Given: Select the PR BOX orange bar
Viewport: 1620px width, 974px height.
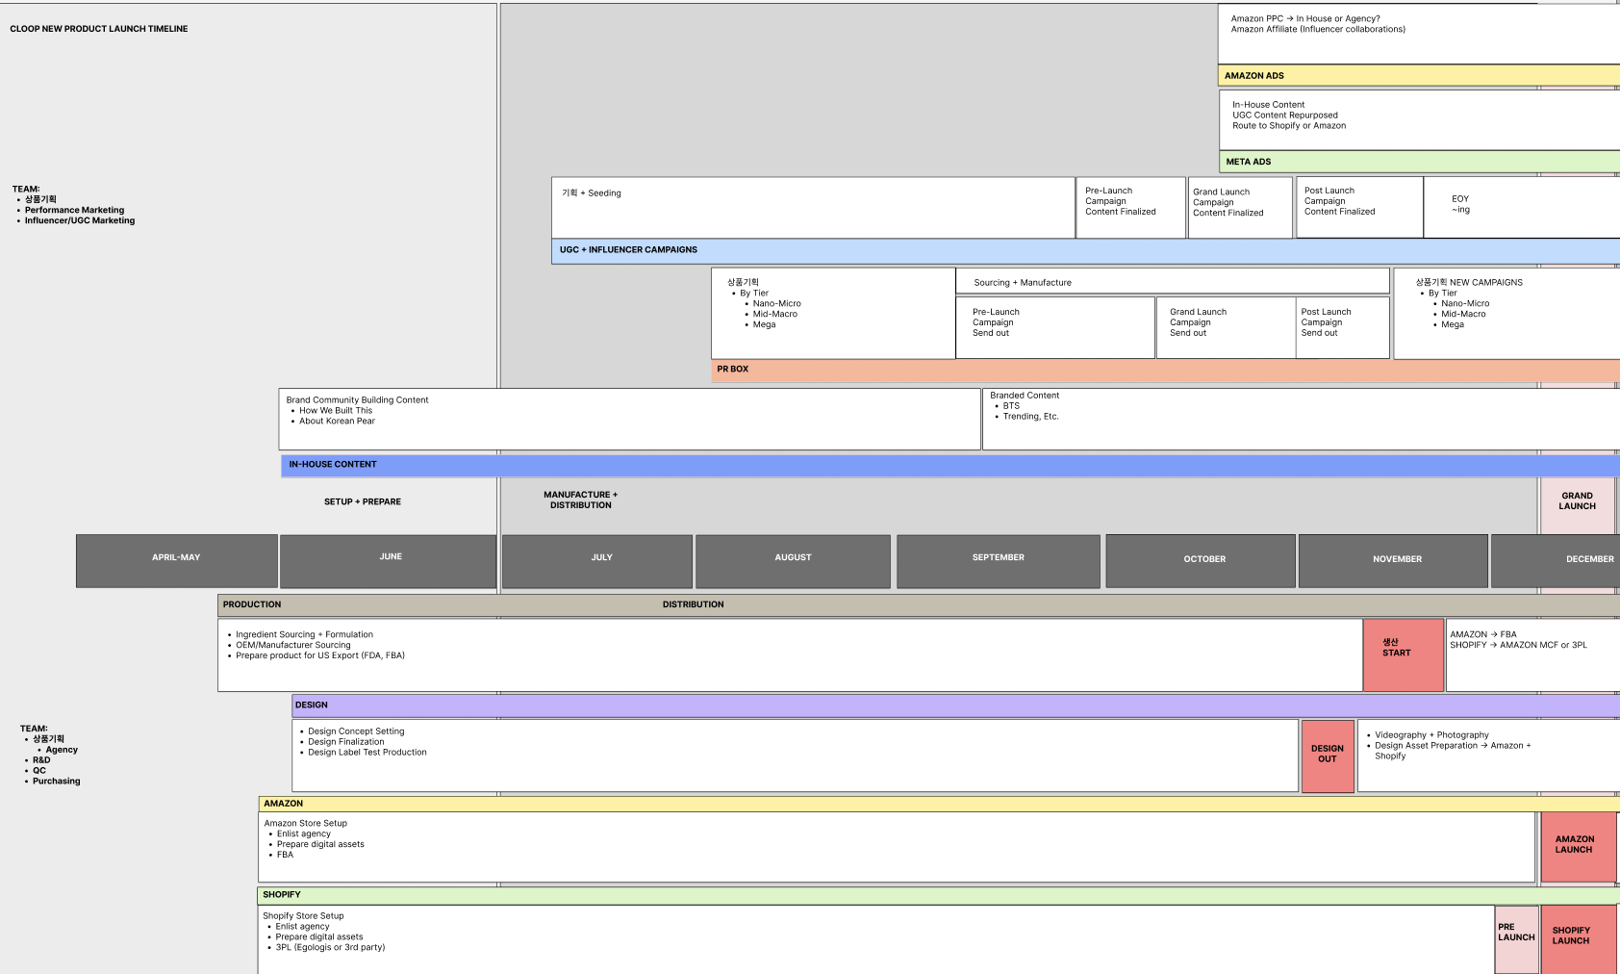Looking at the screenshot, I should [x=1164, y=370].
